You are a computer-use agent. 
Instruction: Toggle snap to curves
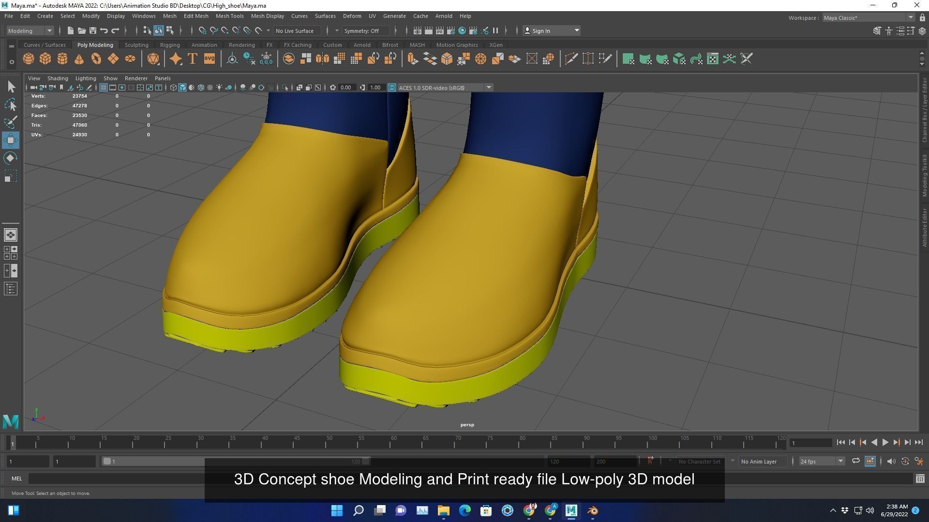214,30
